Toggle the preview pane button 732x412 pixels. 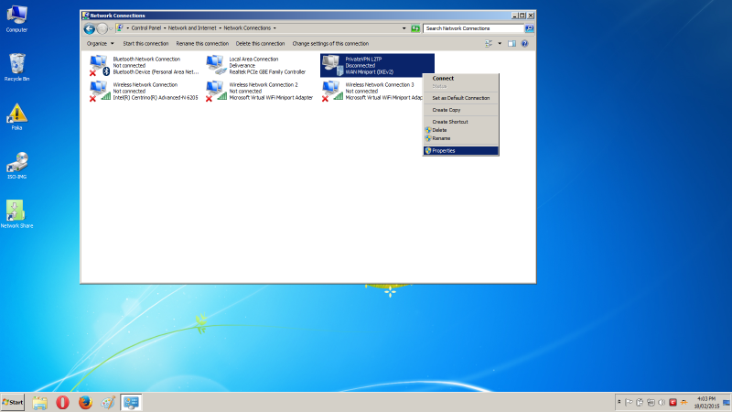pyautogui.click(x=512, y=43)
